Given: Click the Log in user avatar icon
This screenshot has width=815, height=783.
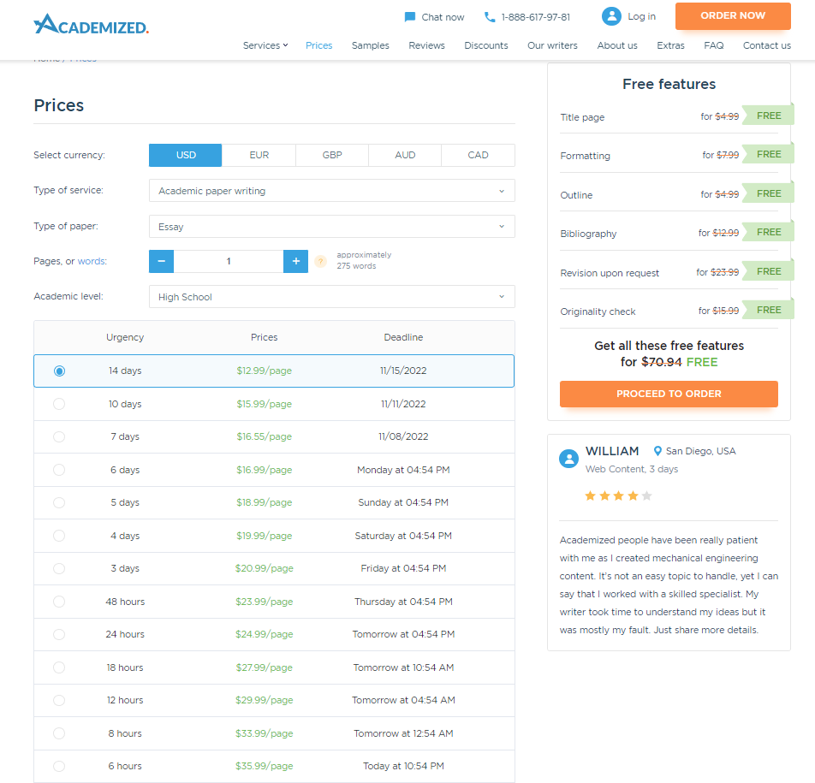Looking at the screenshot, I should pos(611,16).
